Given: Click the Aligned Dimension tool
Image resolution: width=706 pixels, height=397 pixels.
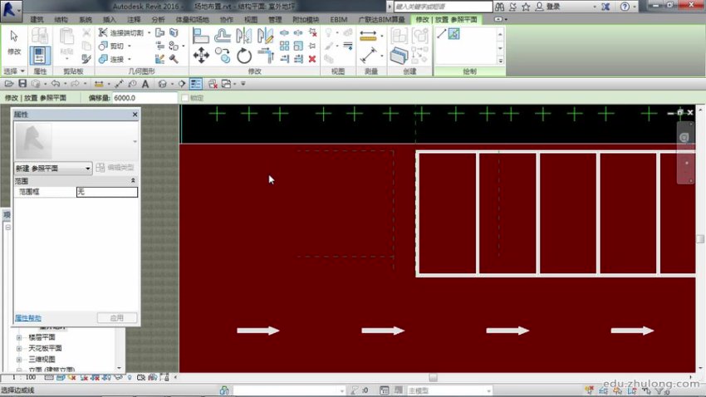Looking at the screenshot, I should [368, 36].
